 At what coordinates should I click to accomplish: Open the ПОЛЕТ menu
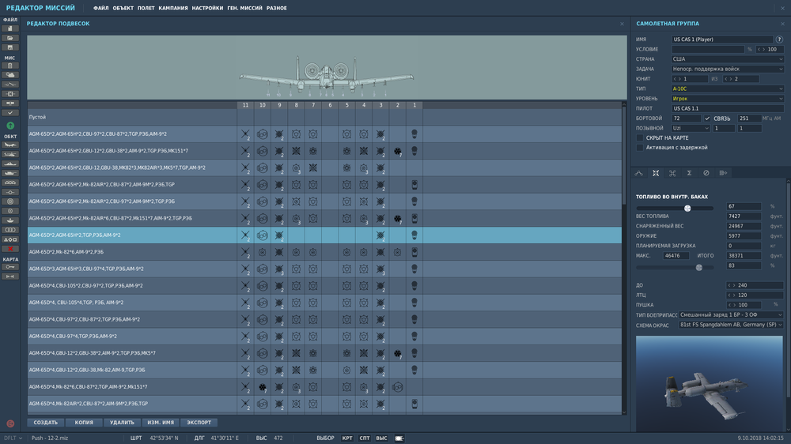coord(146,8)
